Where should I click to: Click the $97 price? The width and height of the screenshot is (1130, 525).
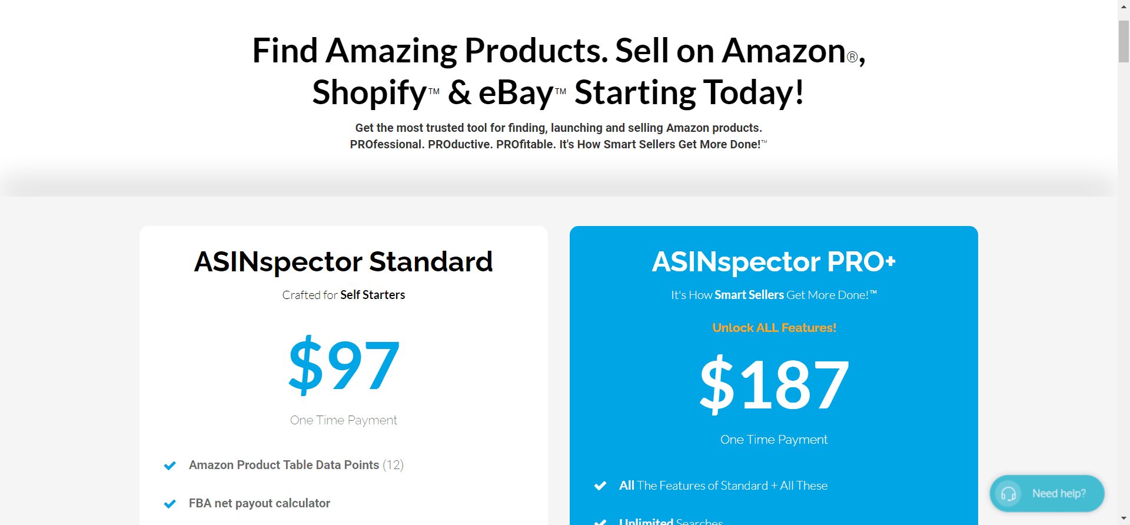[344, 365]
